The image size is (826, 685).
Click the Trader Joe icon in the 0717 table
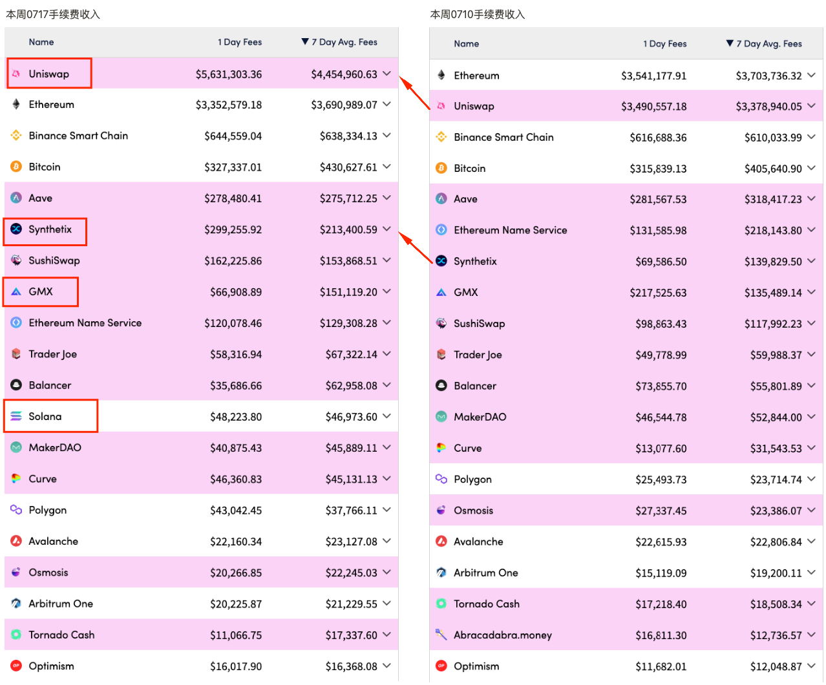point(16,354)
